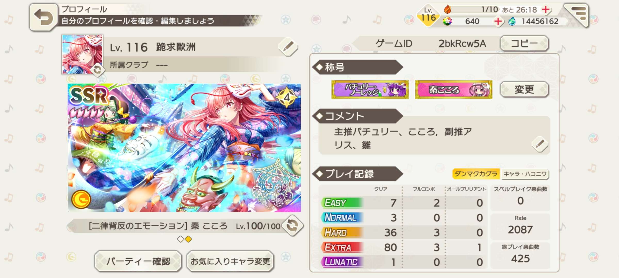
Task: Click the パチュリー・ノーレッジ title badge
Action: pos(370,90)
